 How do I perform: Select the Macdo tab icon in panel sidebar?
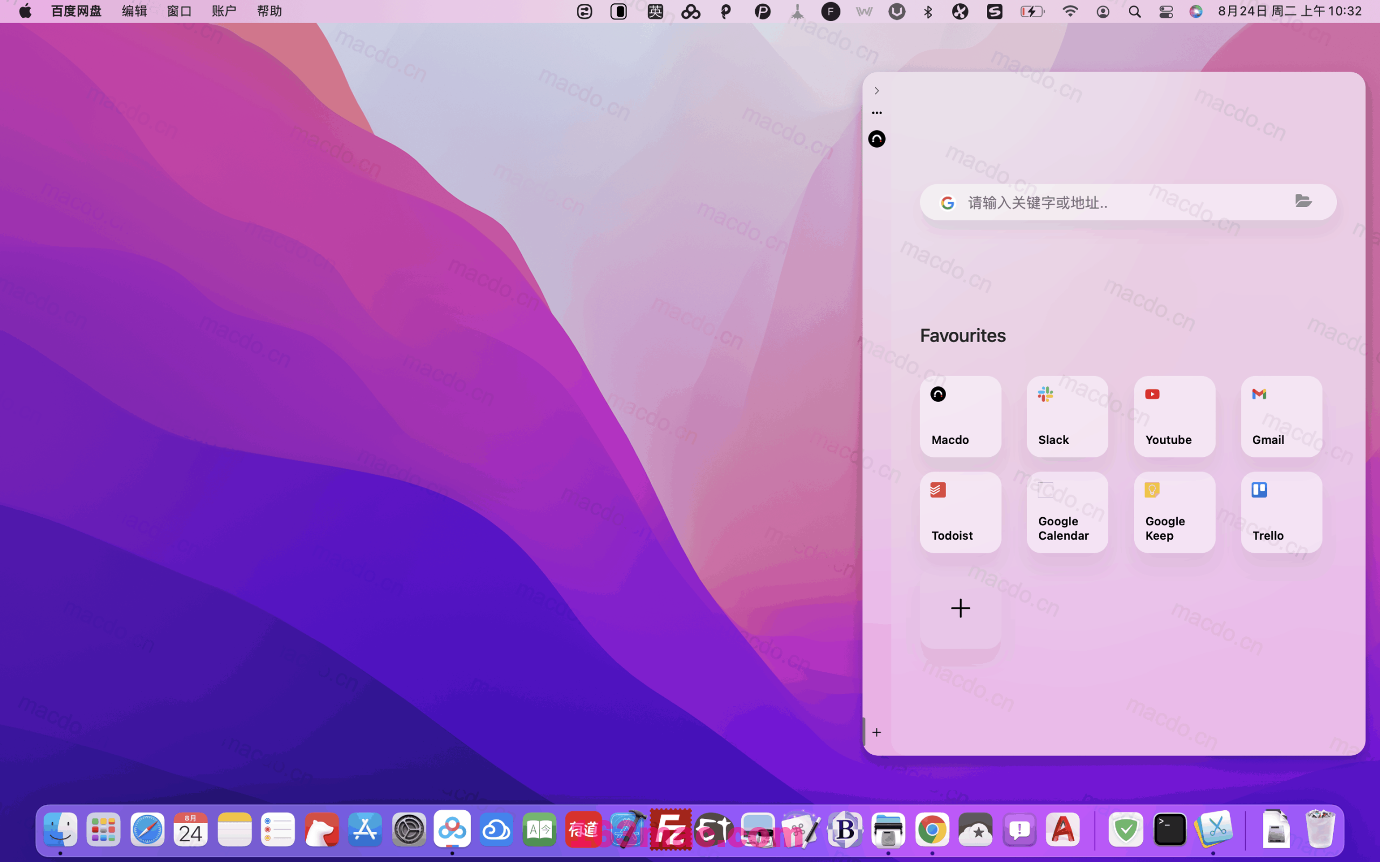(x=877, y=139)
